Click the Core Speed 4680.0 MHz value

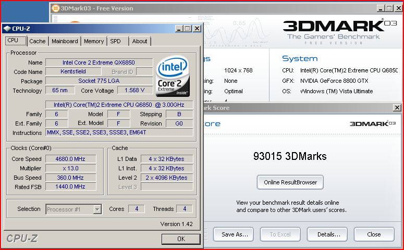[70, 159]
